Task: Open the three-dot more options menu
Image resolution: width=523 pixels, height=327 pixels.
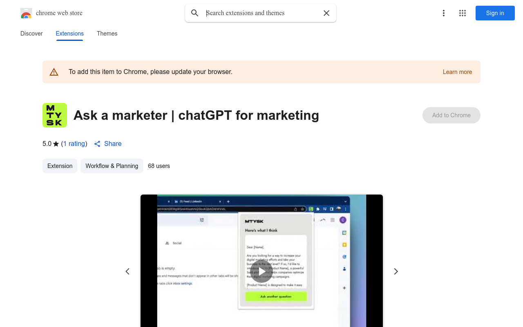Action: point(443,13)
